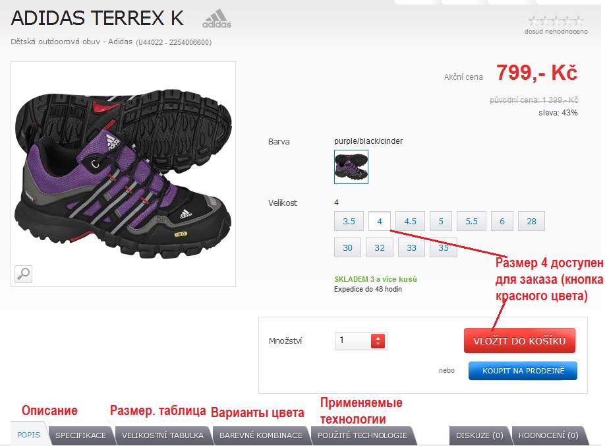Click the 'SKLADEM 3 a více kusů' stock text
Viewport: 605px width, 446px height.
376,279
